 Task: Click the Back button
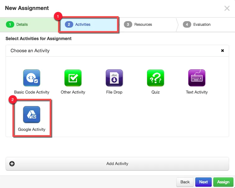coord(185,182)
